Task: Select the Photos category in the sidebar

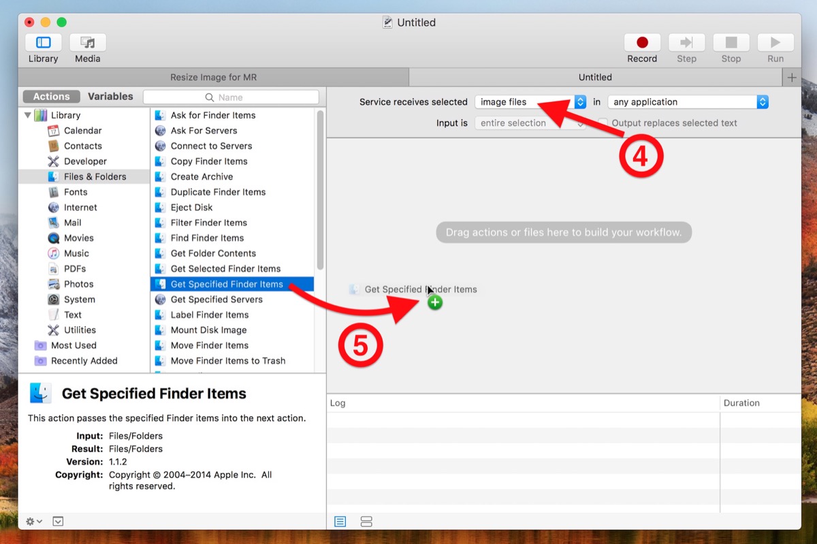Action: click(79, 284)
